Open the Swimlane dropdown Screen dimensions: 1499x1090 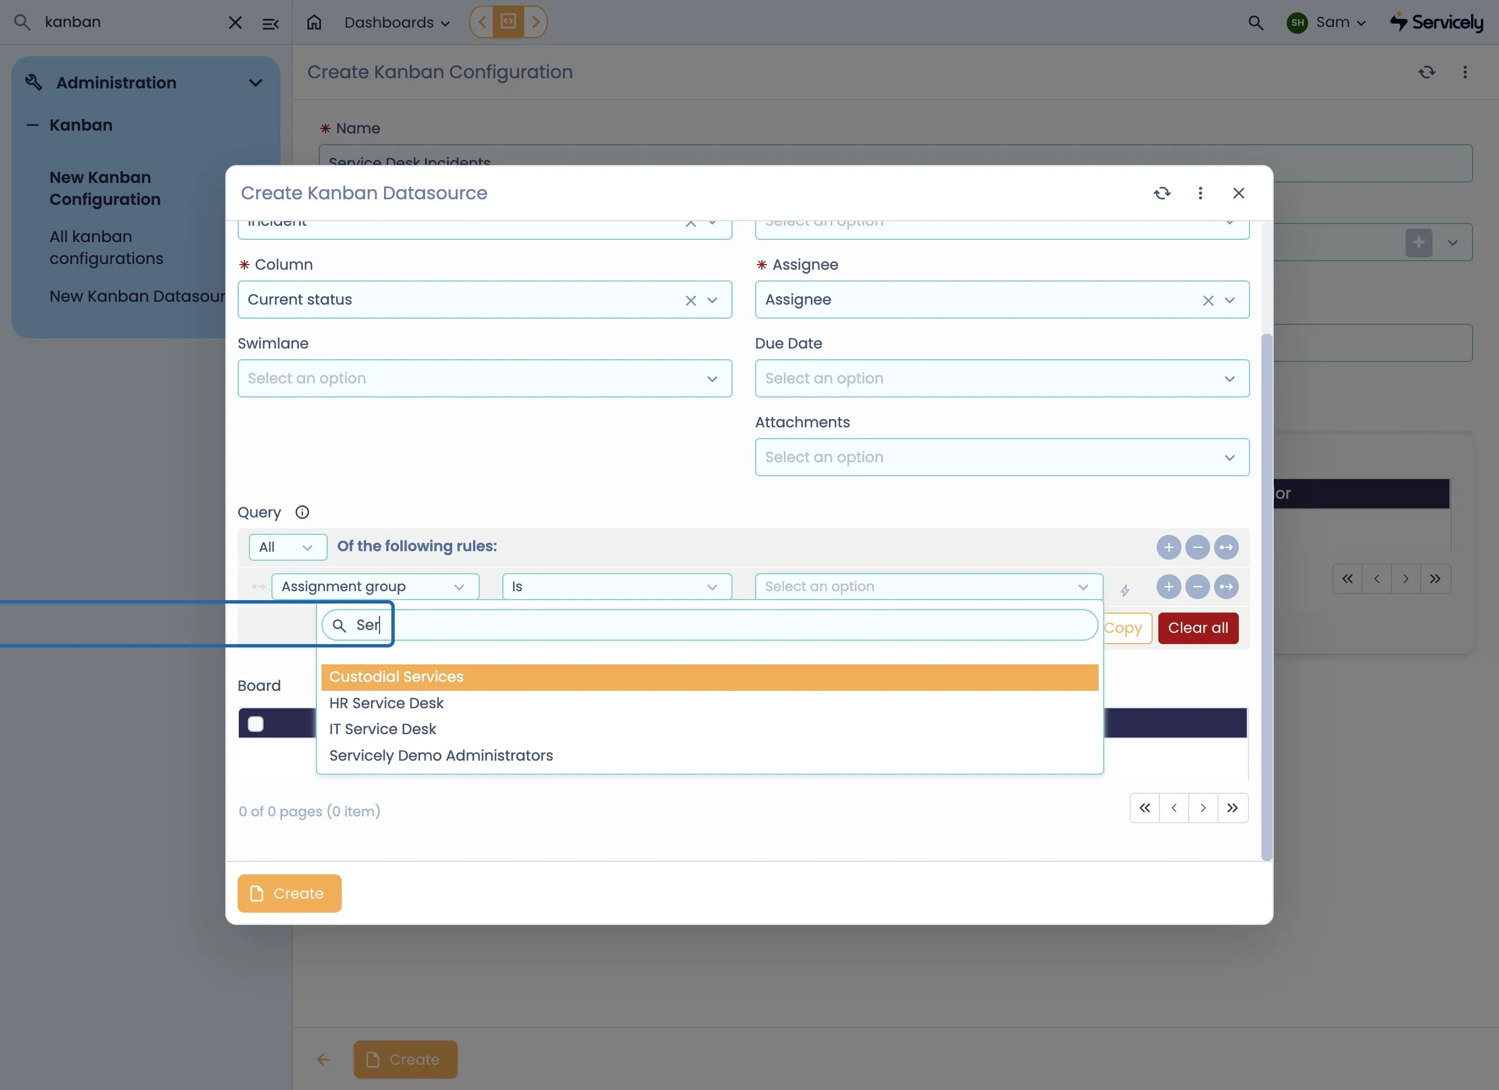click(484, 378)
